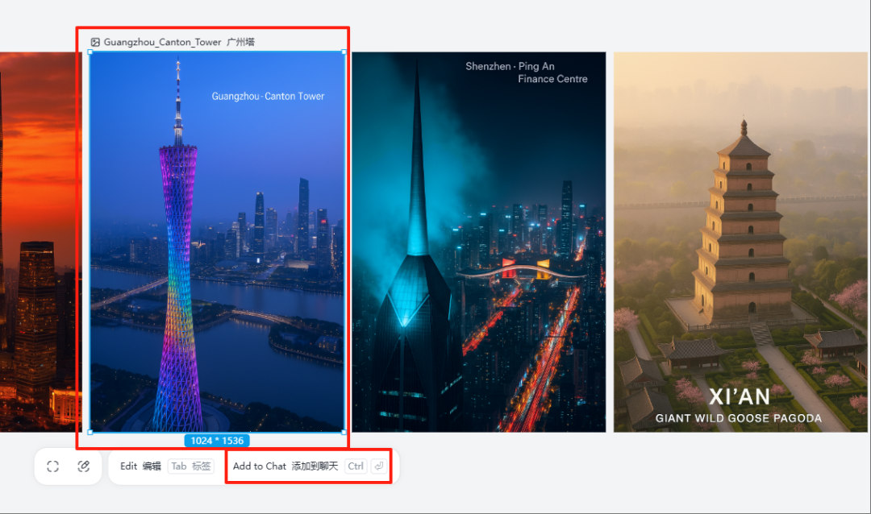Click the Tab shortcut badge beside Edit
Screen dimensions: 871x514
pyautogui.click(x=191, y=466)
